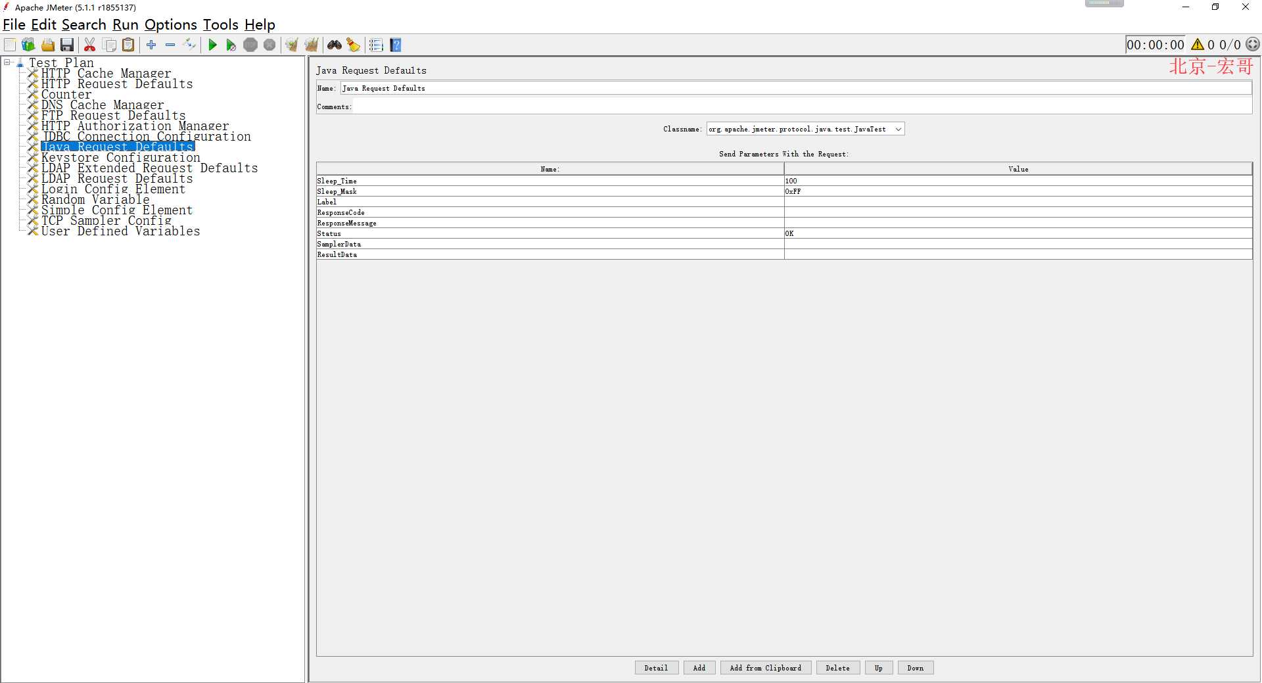Select HTTP Request Defaults in tree
The image size is (1262, 683).
(117, 84)
